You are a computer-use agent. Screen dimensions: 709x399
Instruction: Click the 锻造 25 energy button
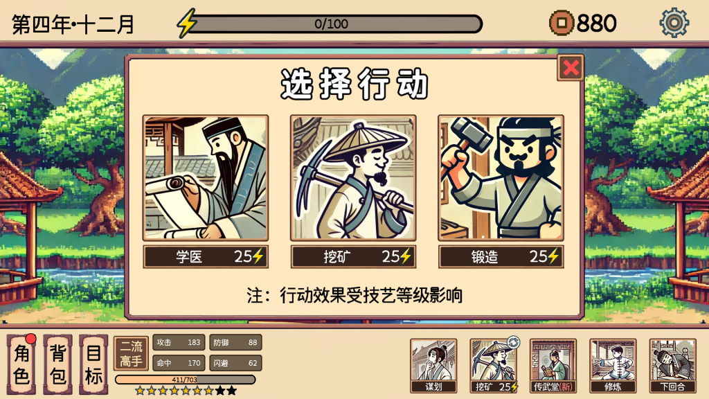(501, 257)
